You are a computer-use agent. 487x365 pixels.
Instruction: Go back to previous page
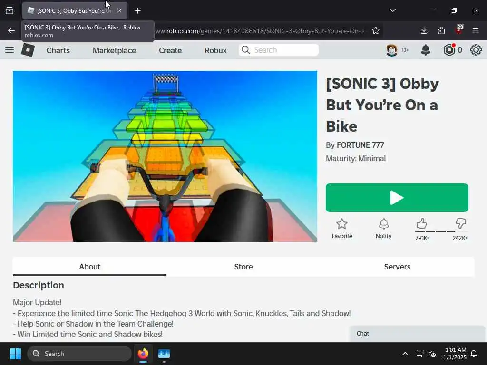tap(11, 30)
